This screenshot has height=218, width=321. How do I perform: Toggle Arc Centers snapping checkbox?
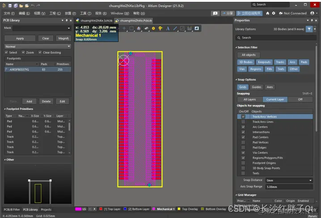tap(243, 127)
